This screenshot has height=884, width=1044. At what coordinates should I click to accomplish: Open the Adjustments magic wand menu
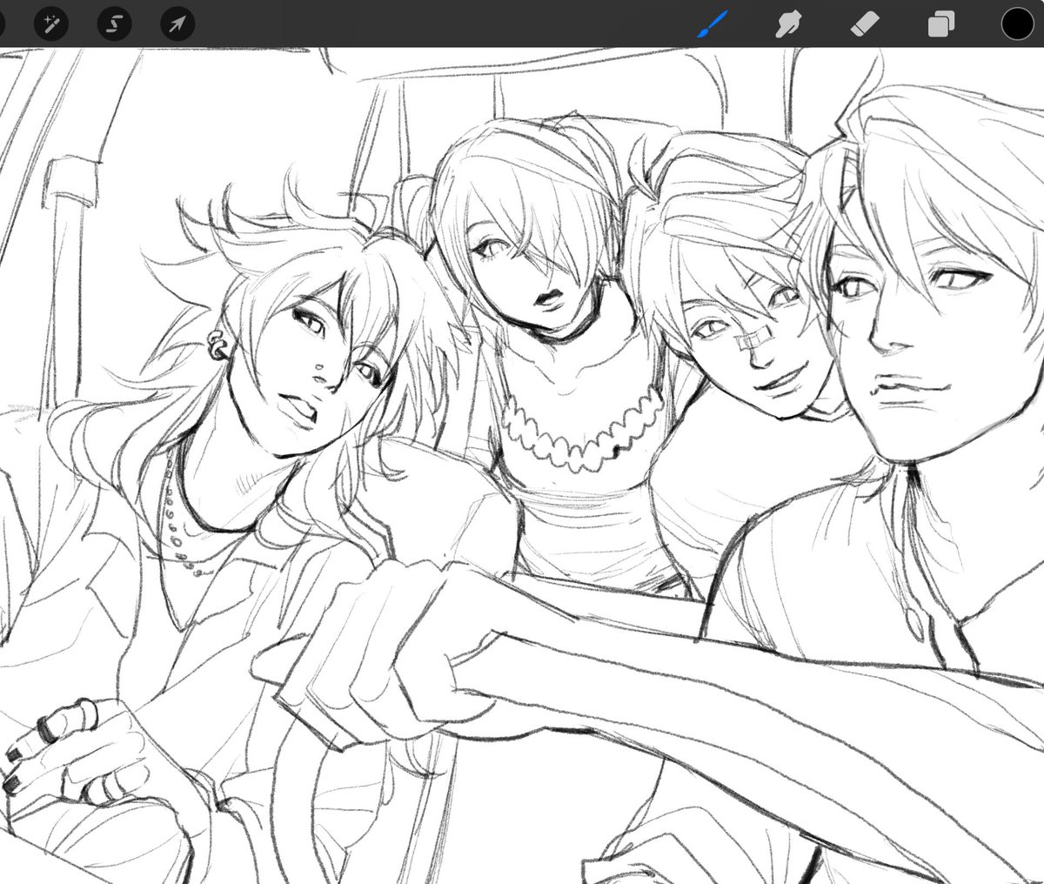click(50, 24)
